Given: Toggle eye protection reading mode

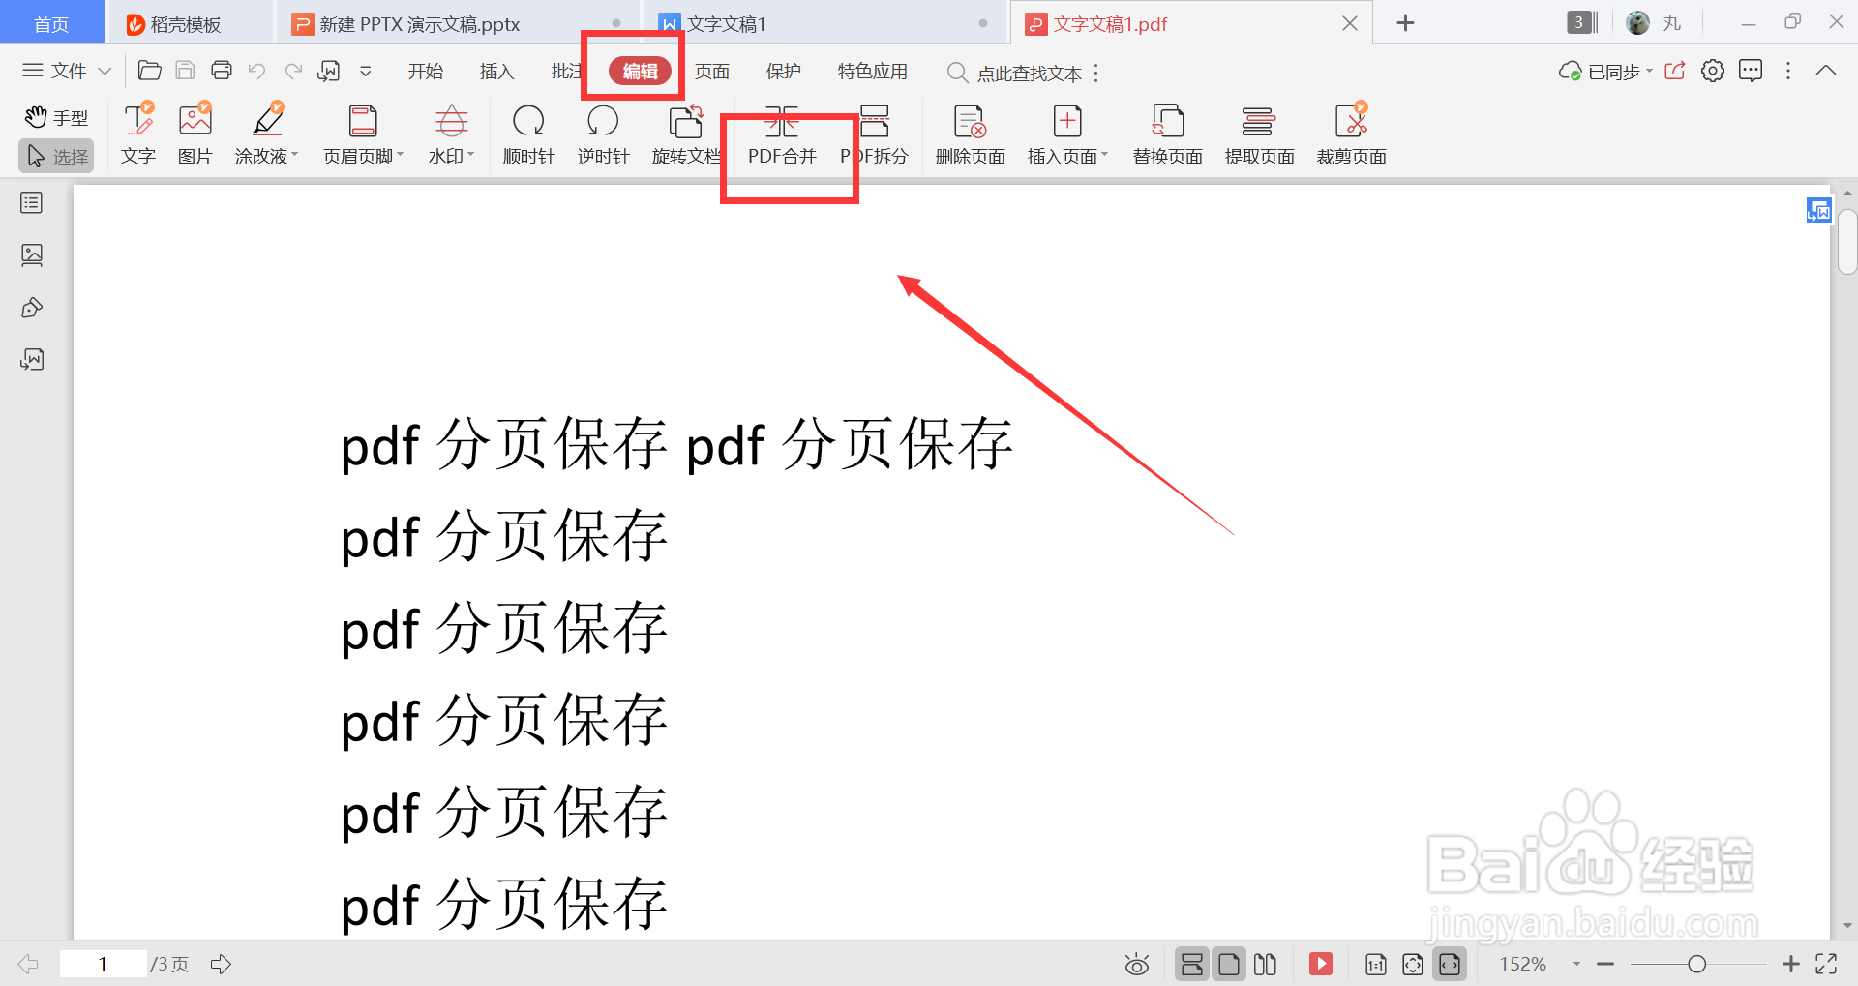Looking at the screenshot, I should (x=1137, y=964).
